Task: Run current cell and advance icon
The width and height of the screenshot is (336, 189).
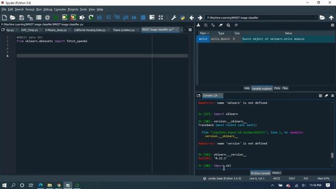Action: (x=73, y=17)
